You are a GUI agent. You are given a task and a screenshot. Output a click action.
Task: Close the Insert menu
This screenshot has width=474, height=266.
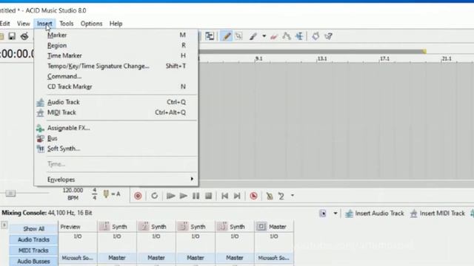[44, 24]
